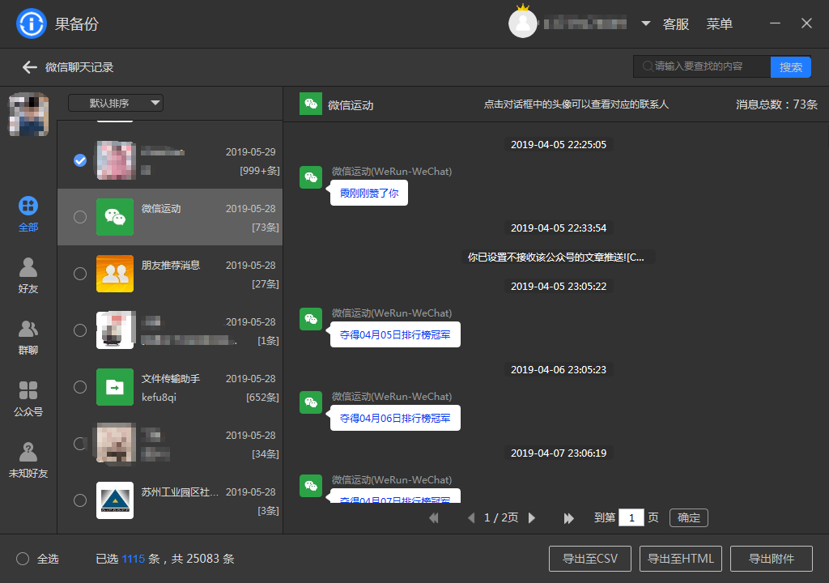Select the radio button for the 1条 conversation

(x=80, y=330)
